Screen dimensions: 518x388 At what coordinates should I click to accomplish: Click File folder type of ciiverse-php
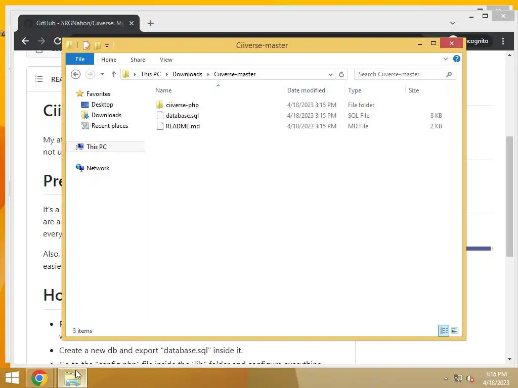tap(361, 105)
